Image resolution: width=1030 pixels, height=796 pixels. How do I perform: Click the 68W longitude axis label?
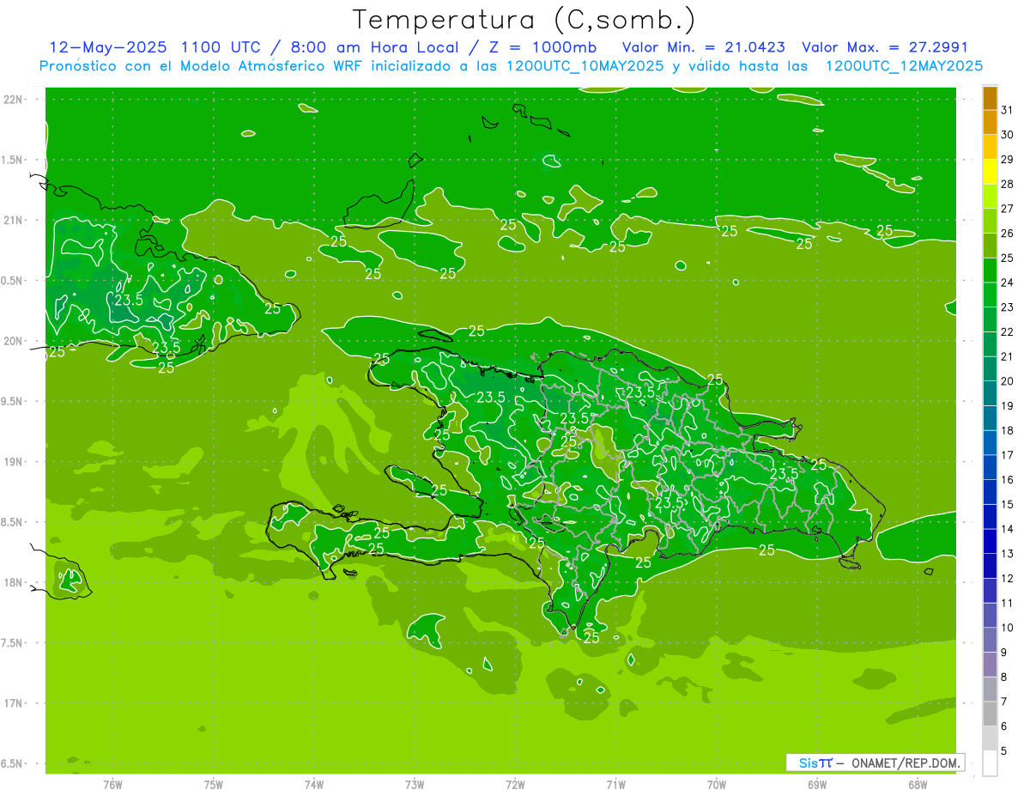coord(918,784)
